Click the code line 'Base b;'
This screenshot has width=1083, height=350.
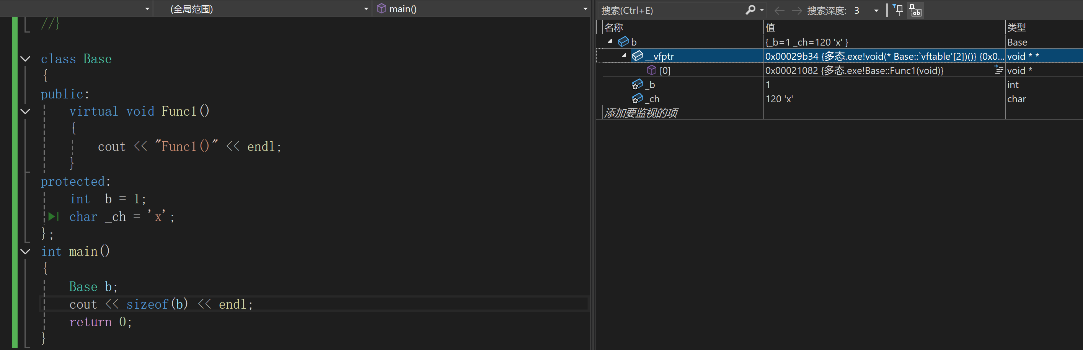(x=93, y=287)
